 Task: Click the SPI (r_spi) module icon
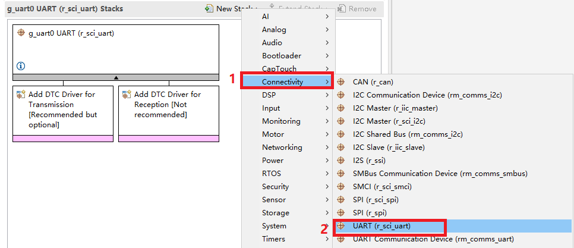[341, 212]
